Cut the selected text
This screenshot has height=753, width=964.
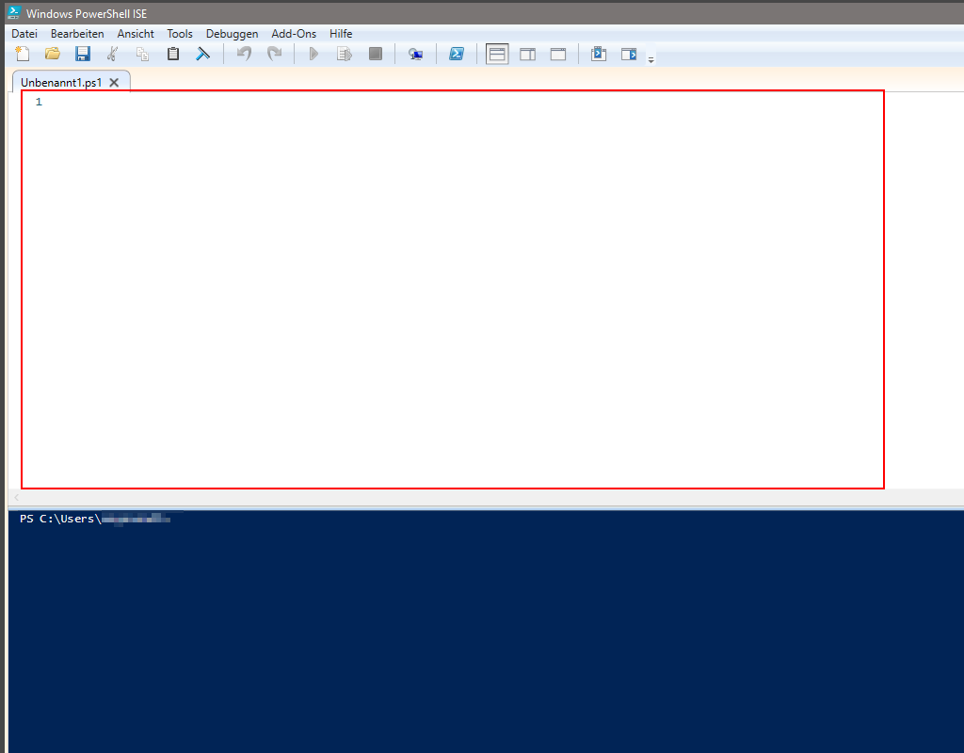pos(112,54)
